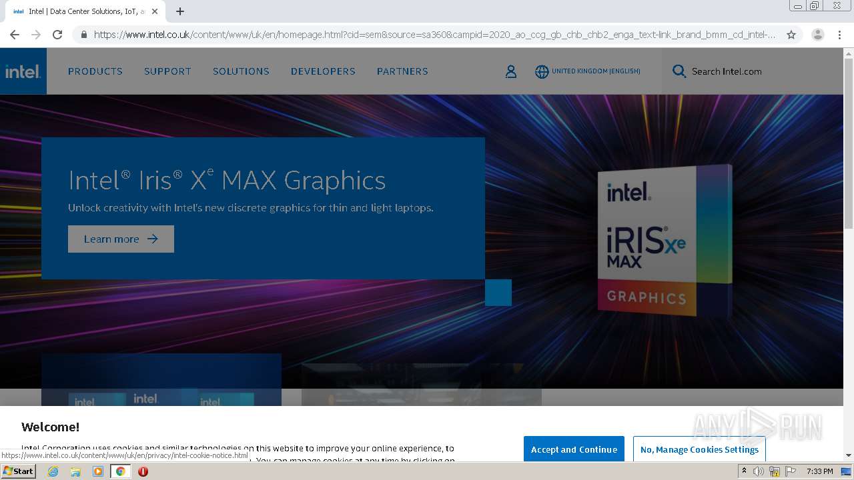Click scrollbar down arrow
854x480 pixels.
coord(849,456)
